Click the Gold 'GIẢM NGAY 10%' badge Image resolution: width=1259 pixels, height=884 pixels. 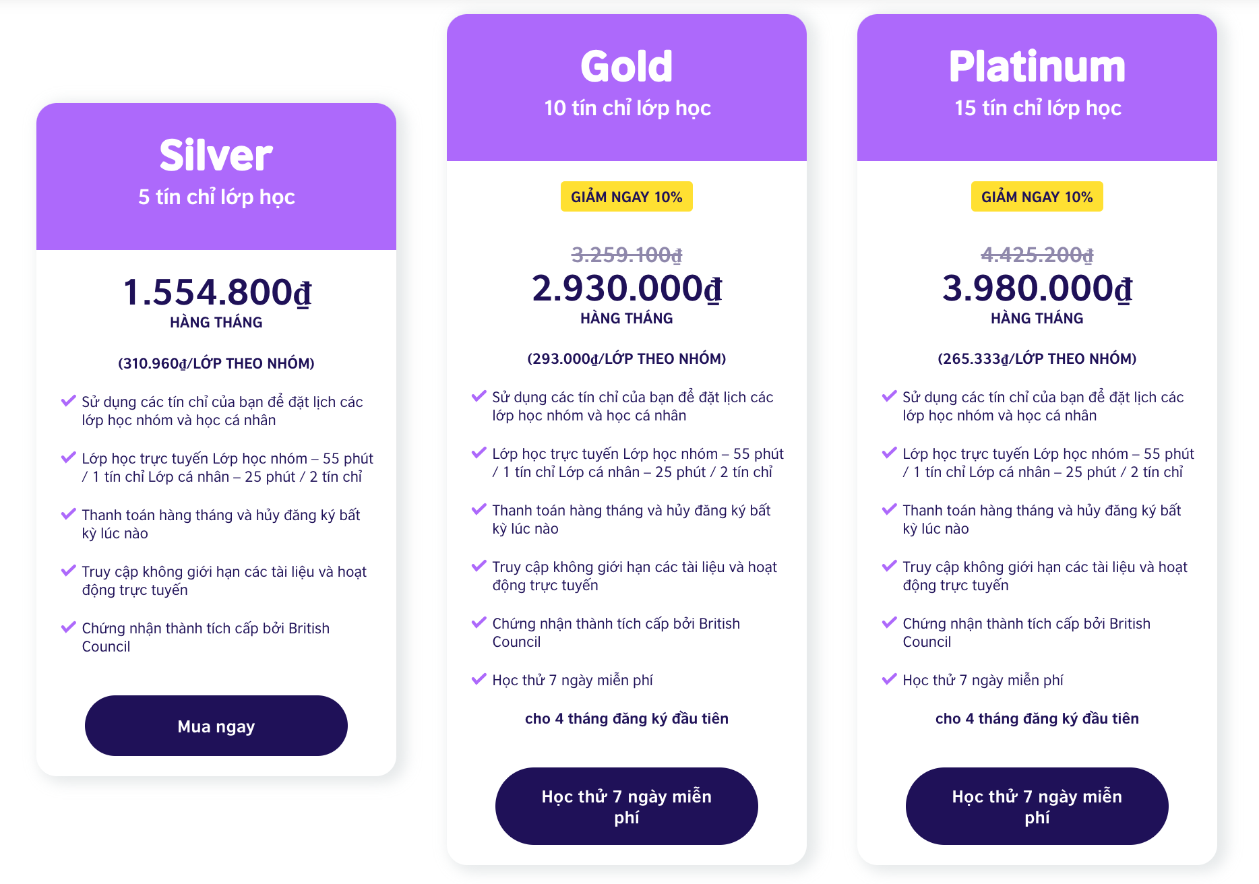(x=626, y=197)
